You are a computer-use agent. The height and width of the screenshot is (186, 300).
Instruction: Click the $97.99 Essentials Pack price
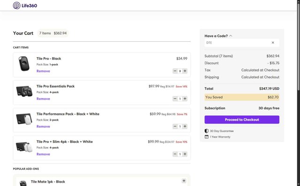(154, 86)
